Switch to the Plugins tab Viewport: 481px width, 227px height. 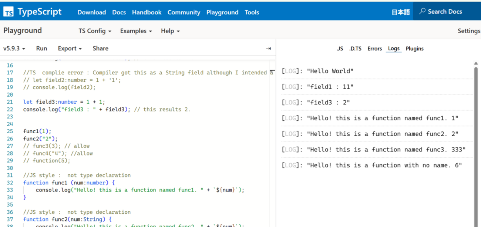pyautogui.click(x=414, y=49)
